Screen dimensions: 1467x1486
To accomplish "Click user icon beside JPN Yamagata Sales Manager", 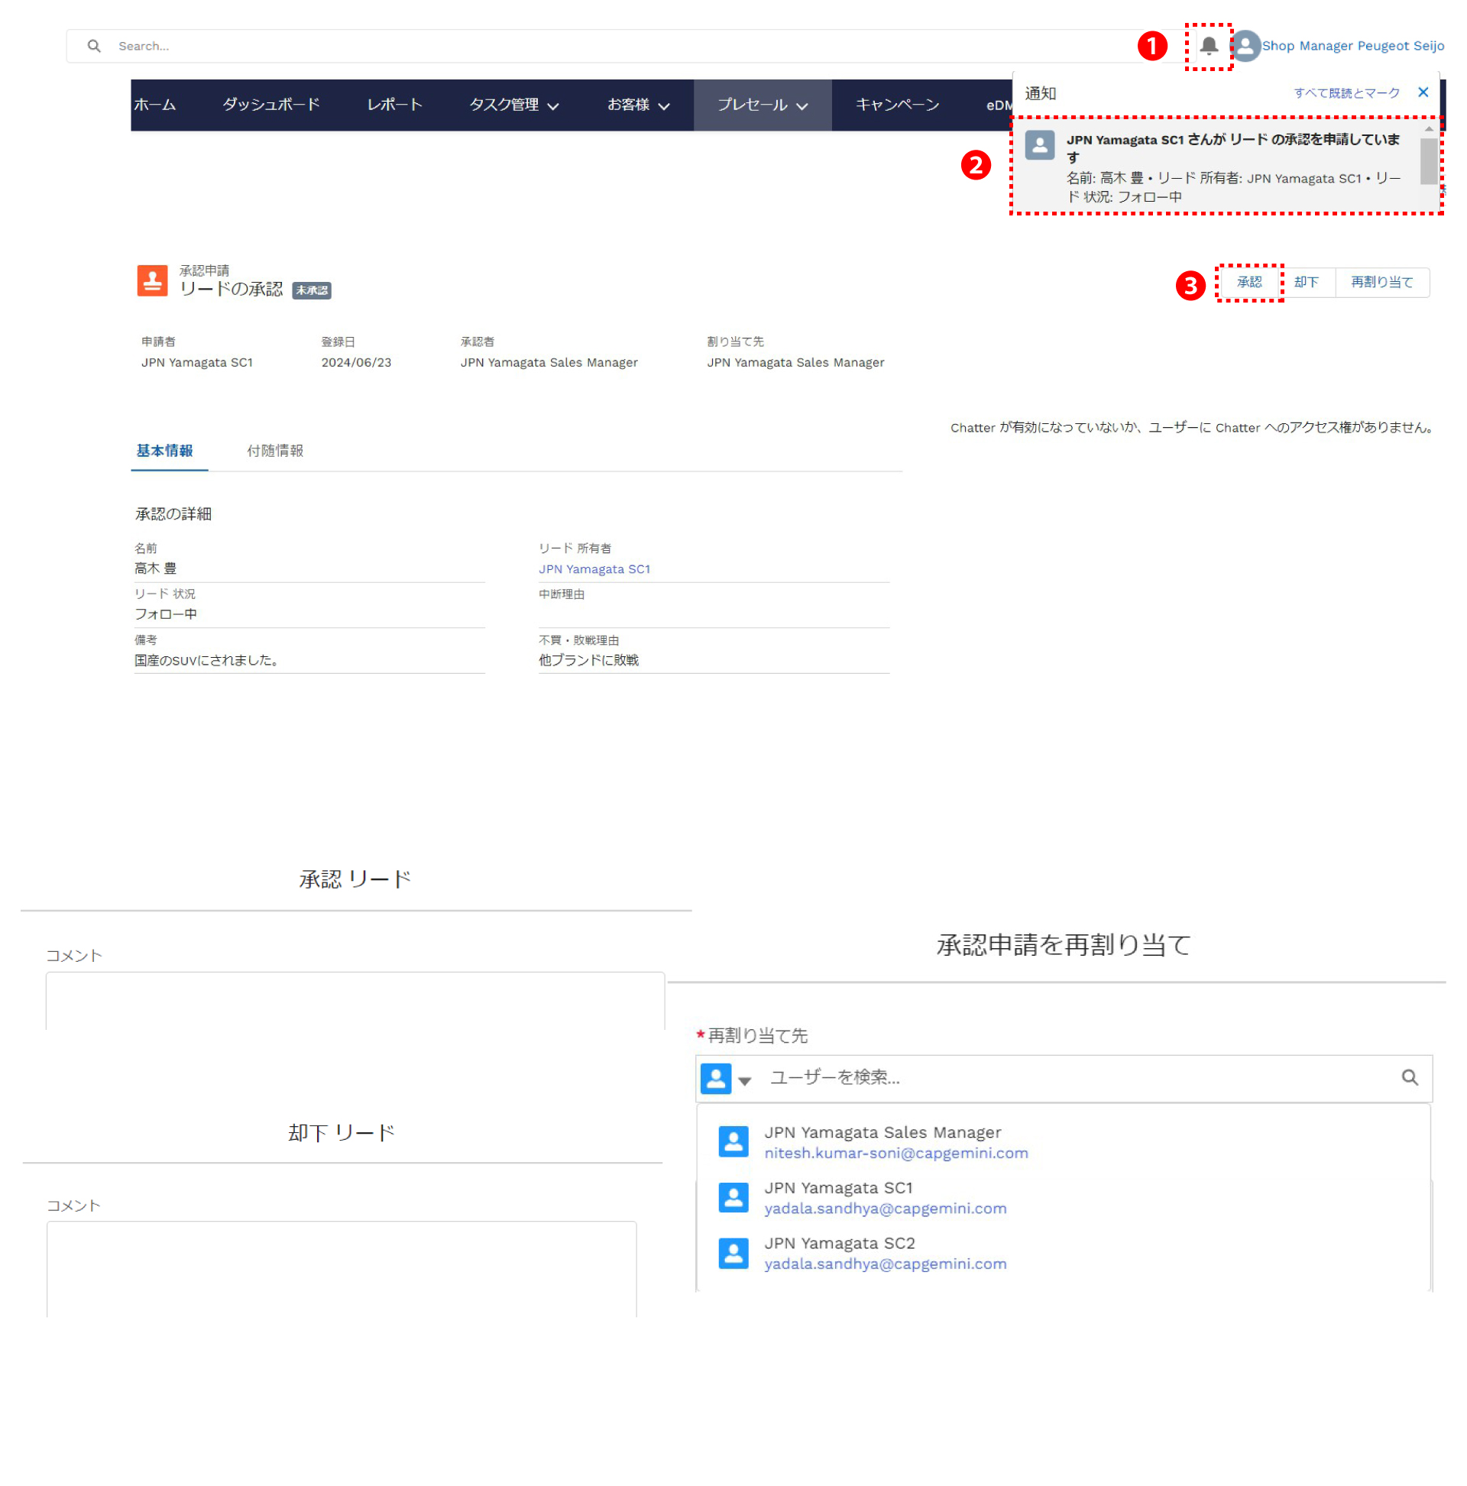I will click(x=733, y=1141).
